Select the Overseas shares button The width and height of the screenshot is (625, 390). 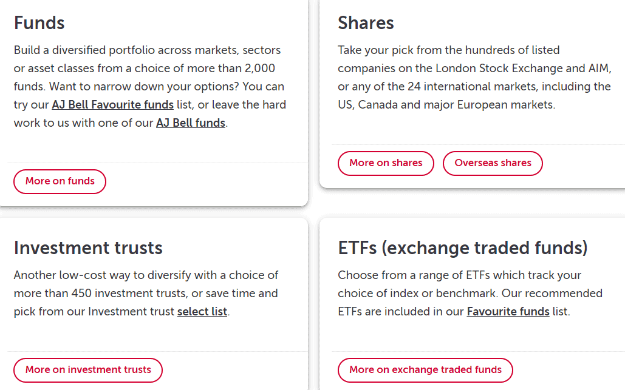click(x=493, y=163)
